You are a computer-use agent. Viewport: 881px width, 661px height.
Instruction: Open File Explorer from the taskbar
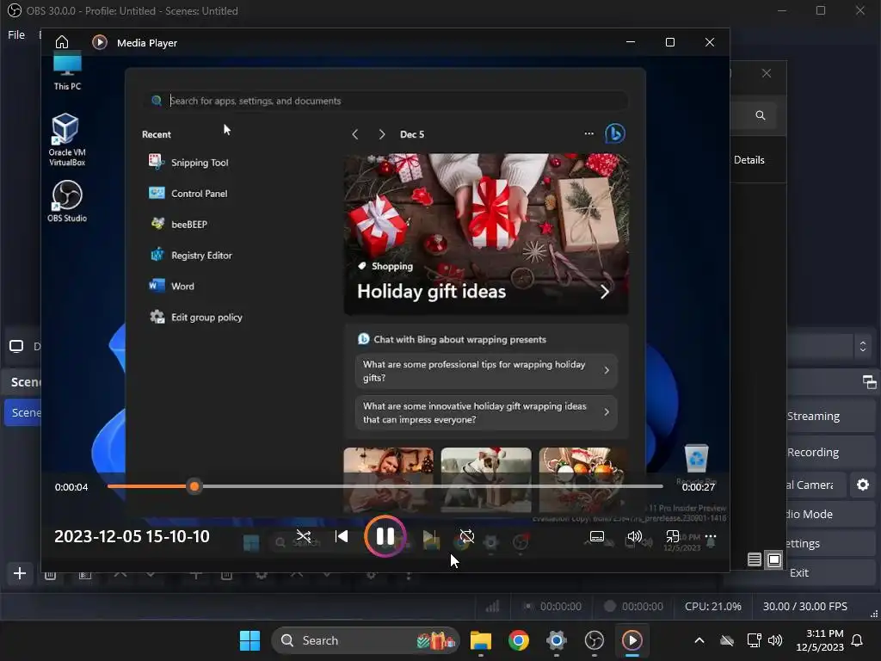tap(481, 640)
